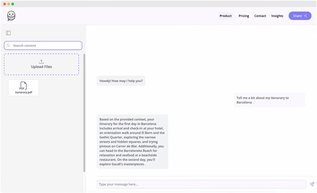Click the Type your message input

pos(201,184)
